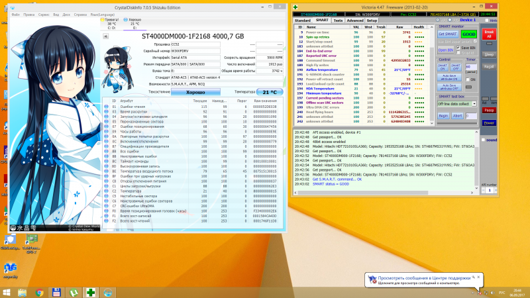The image size is (530, 298).
Task: Toggle the Hints checkbox in Victoria
Action: pos(487,21)
